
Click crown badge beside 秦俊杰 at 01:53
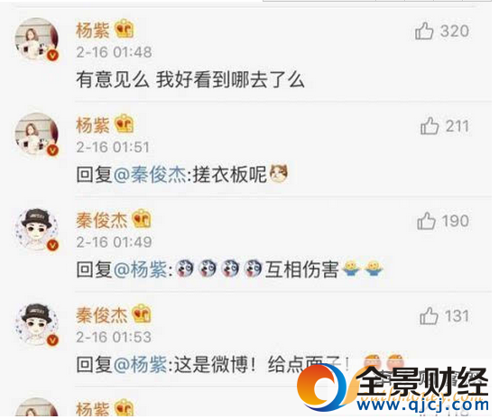click(x=142, y=314)
